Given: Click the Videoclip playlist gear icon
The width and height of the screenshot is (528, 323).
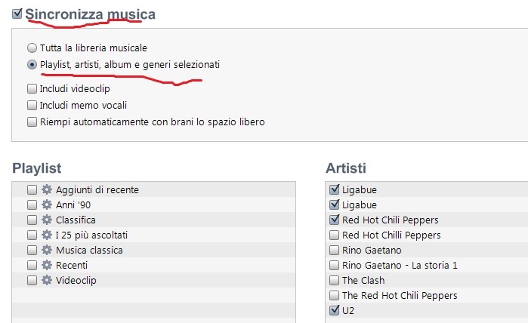Looking at the screenshot, I should (47, 280).
